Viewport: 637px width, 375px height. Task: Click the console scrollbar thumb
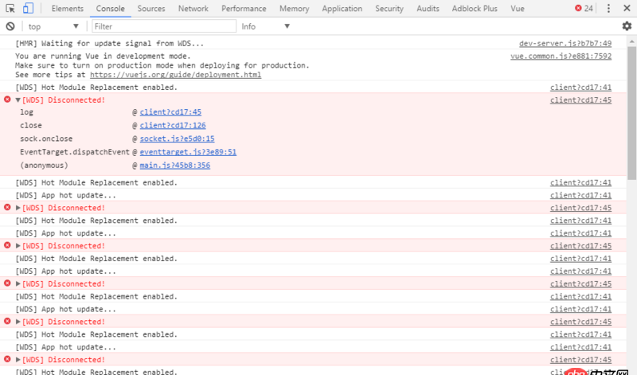click(x=631, y=112)
